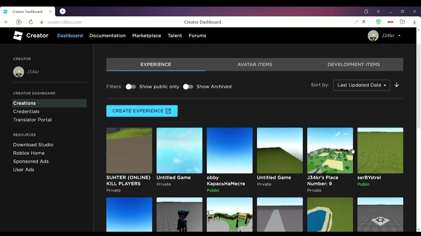The width and height of the screenshot is (421, 236).
Task: Switch to the Experience tab
Action: click(x=156, y=65)
